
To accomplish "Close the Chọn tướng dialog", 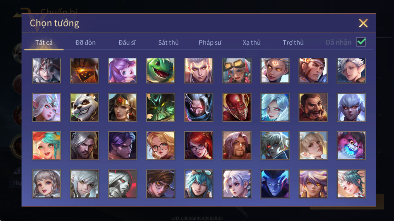I will [363, 23].
